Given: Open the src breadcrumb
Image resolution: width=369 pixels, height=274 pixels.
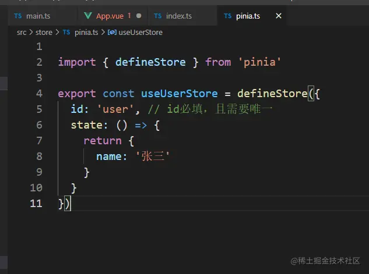Looking at the screenshot, I should pos(22,33).
